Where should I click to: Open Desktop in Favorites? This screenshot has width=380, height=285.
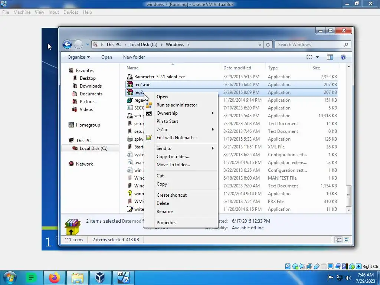88,78
